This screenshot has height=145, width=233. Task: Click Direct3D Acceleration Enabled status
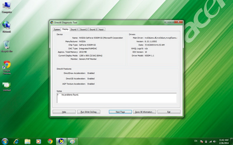click(x=91, y=79)
